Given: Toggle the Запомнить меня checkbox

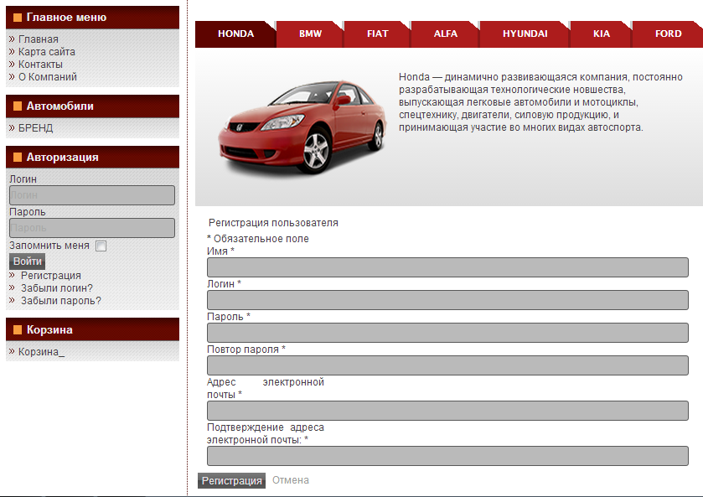Looking at the screenshot, I should [101, 246].
